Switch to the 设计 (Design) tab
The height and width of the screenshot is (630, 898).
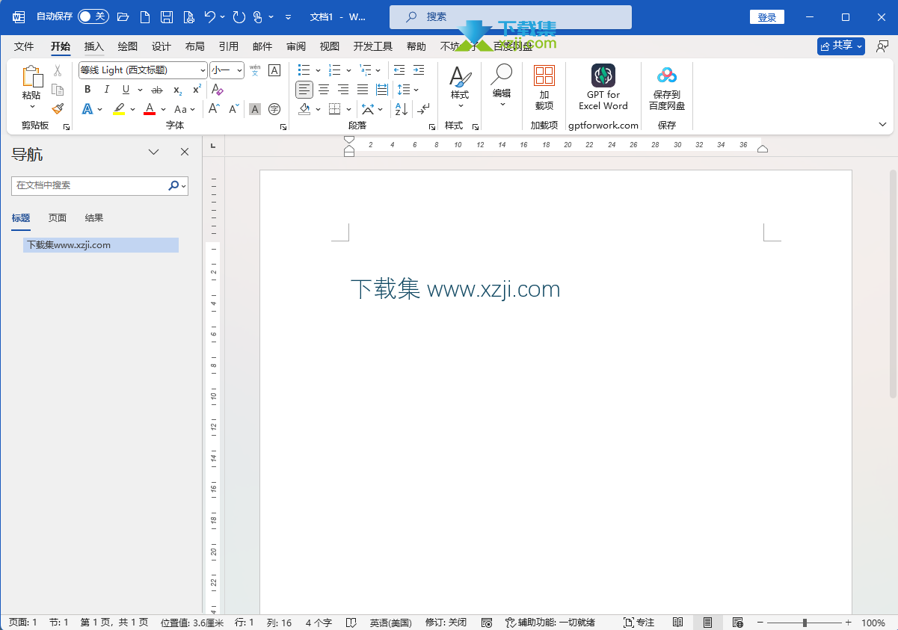162,46
